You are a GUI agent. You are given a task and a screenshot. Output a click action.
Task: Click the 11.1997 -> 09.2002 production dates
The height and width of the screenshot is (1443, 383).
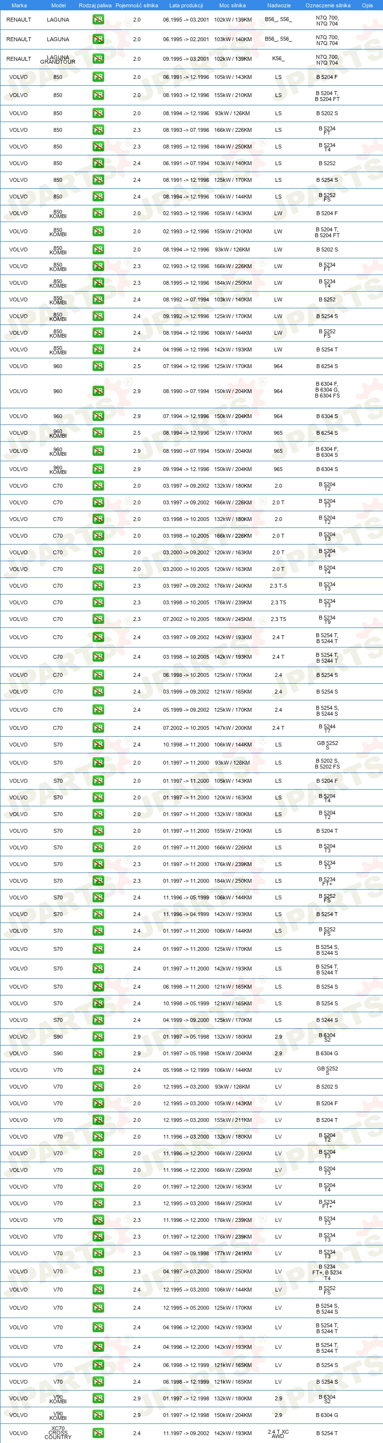click(x=186, y=1433)
